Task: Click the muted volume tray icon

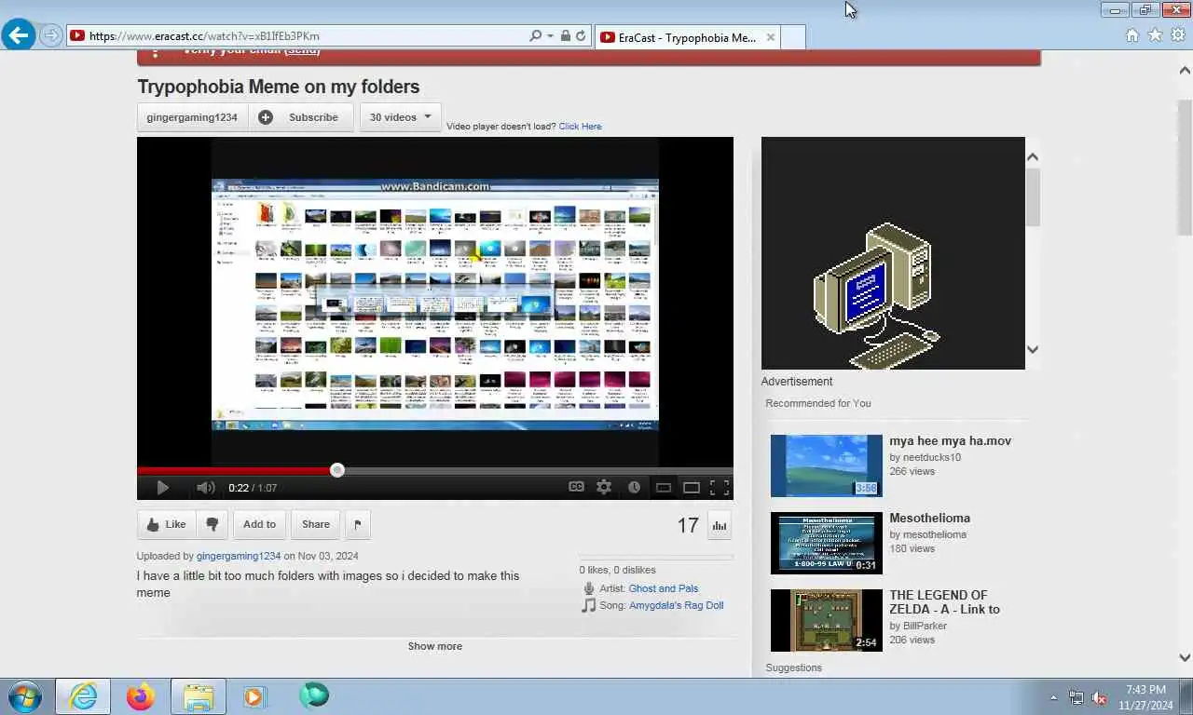Action: [x=1099, y=697]
